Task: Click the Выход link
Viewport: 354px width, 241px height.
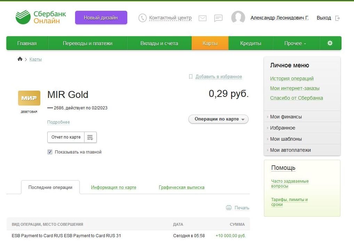Action: [324, 18]
